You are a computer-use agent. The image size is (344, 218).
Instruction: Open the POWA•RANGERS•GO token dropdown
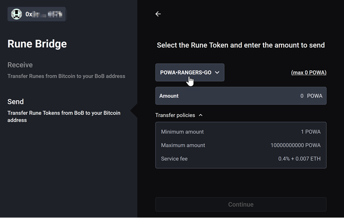click(190, 73)
